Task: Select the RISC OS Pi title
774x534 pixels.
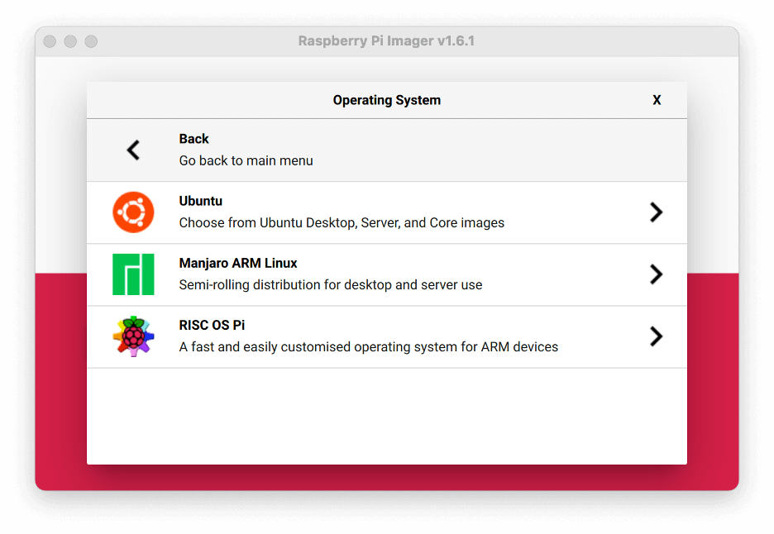Action: 212,325
